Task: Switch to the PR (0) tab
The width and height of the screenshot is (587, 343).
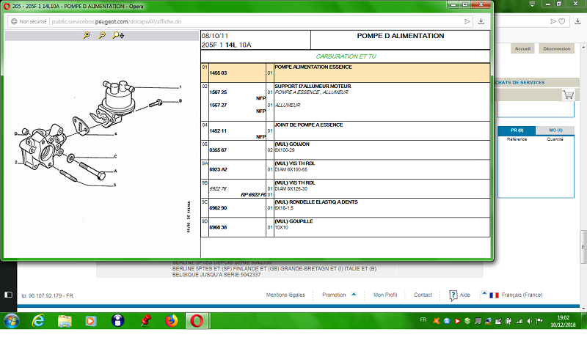Action: coord(517,130)
